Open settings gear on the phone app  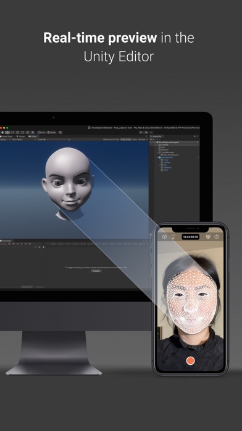click(x=164, y=237)
